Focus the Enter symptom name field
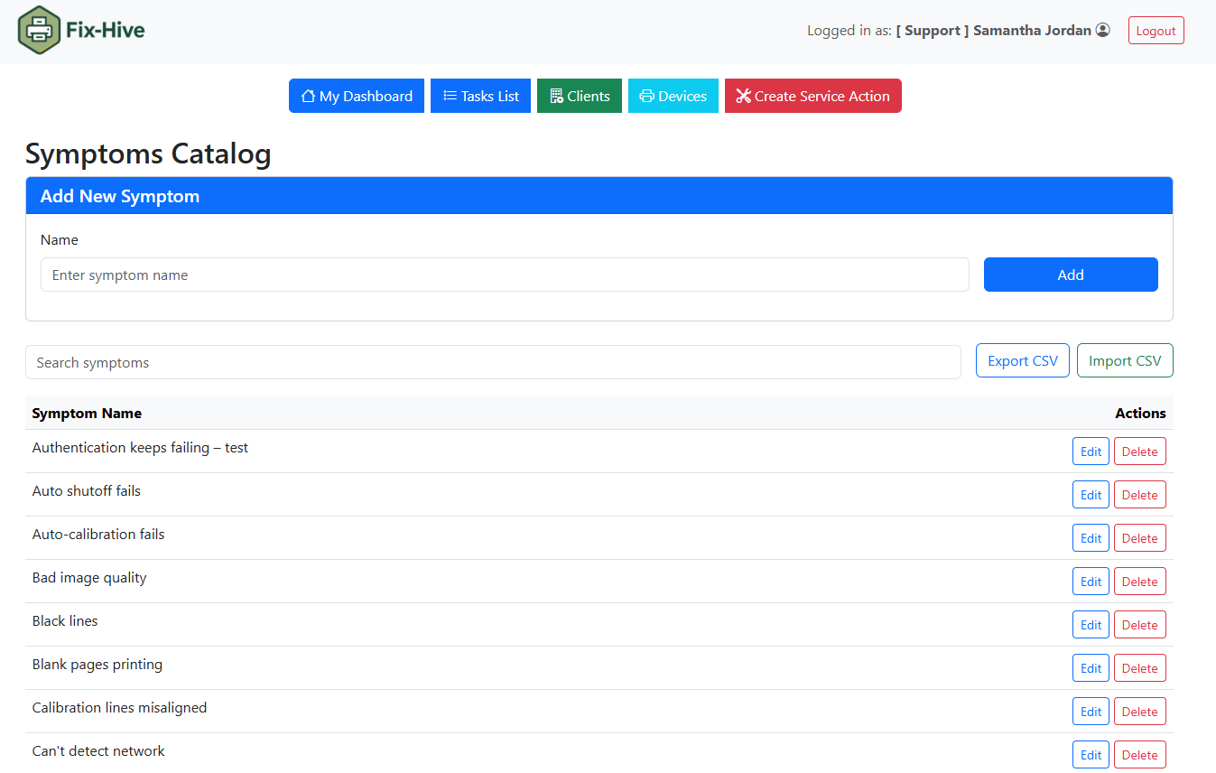1216x773 pixels. coord(505,275)
